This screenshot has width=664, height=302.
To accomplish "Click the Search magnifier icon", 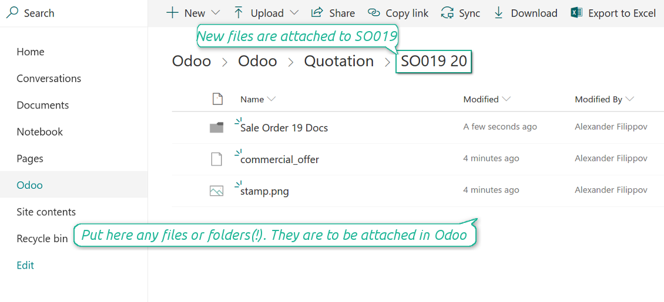I will point(12,12).
